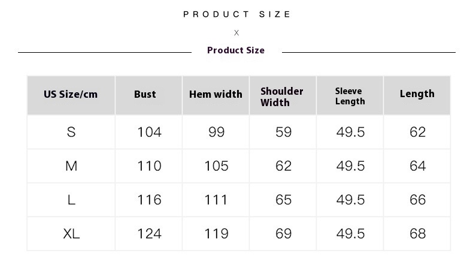Click the shoulder width value 65
The image size is (473, 268).
[x=283, y=200]
